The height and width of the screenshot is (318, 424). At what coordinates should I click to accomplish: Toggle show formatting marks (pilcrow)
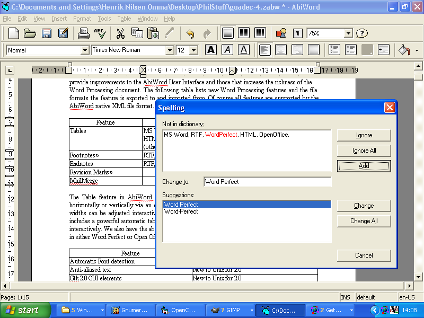coord(298,33)
